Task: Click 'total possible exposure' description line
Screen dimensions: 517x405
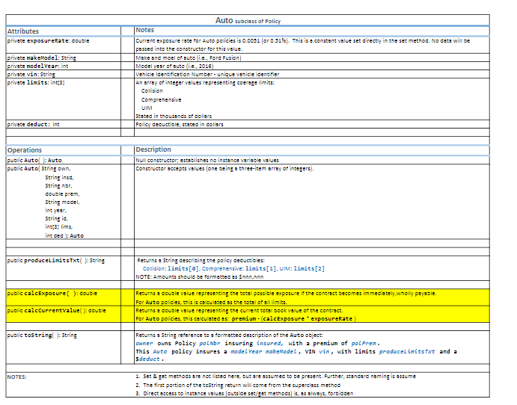Action: coord(286,293)
